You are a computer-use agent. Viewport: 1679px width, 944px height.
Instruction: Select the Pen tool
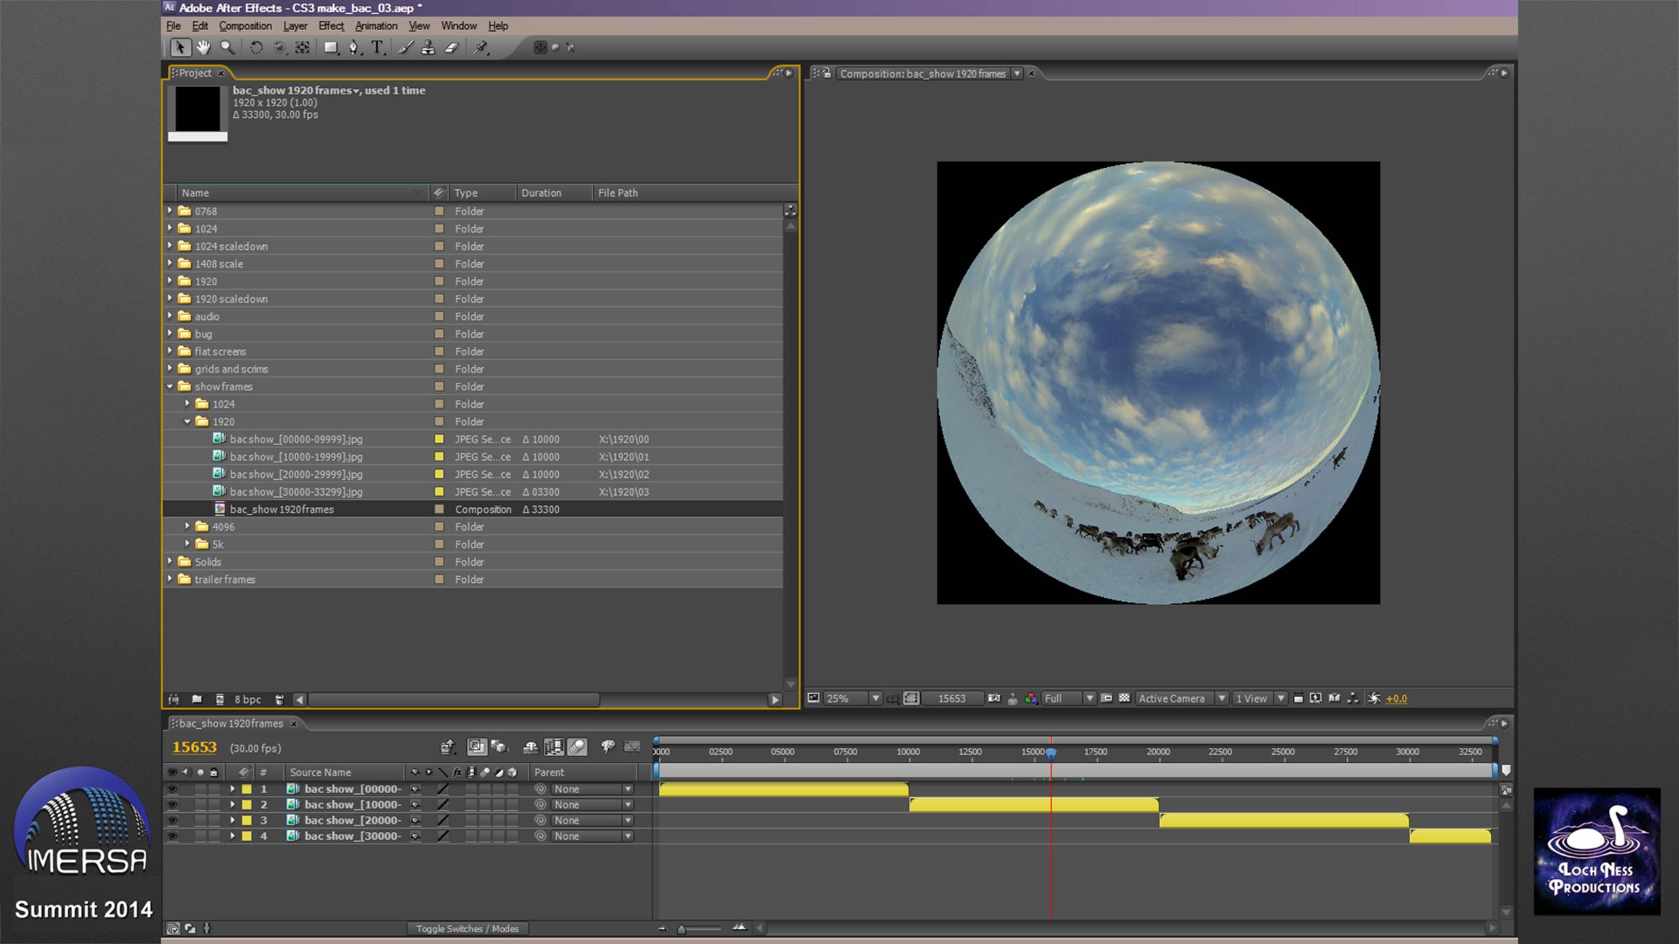[x=354, y=47]
